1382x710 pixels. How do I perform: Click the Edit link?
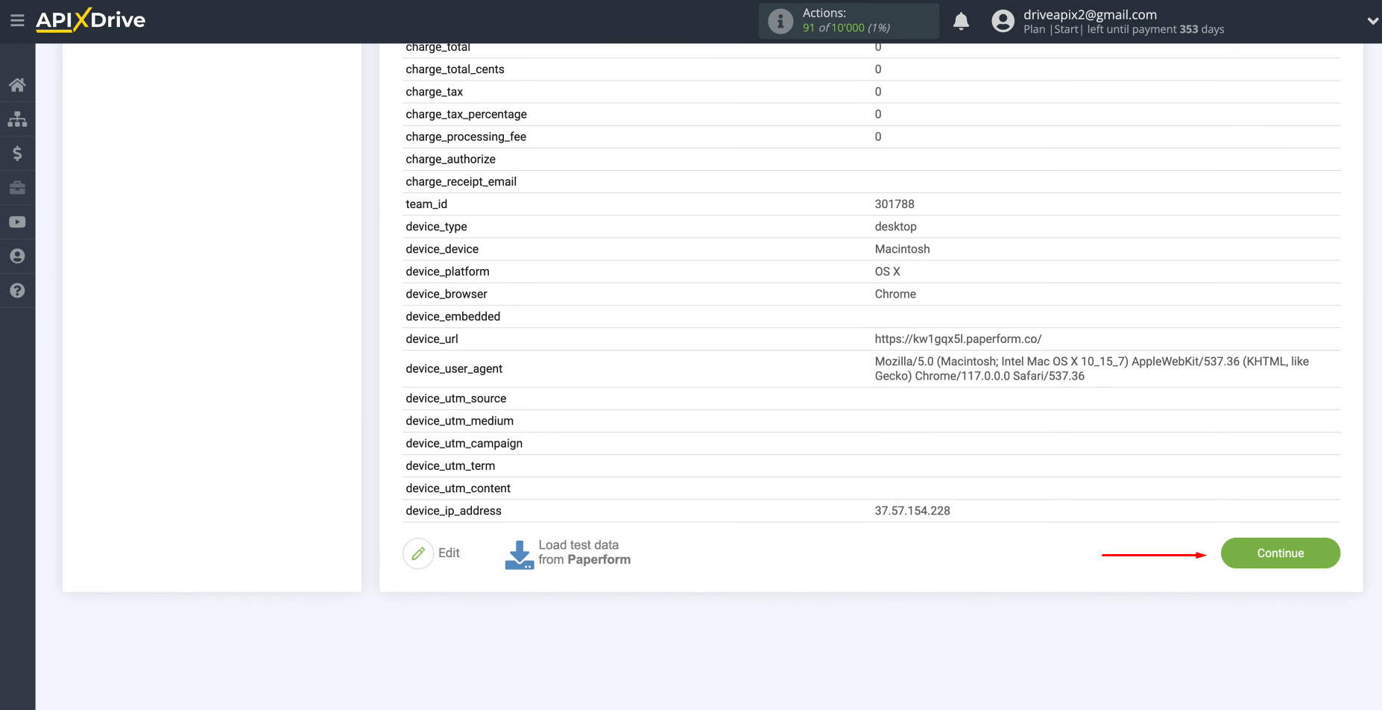click(449, 553)
